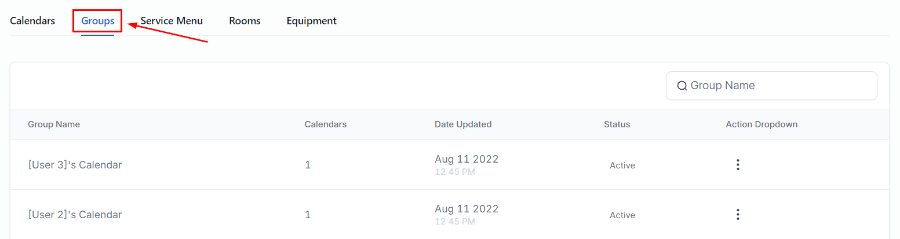This screenshot has height=239, width=900.
Task: Click the Active status of [User 3]'s Calendar
Action: 622,166
